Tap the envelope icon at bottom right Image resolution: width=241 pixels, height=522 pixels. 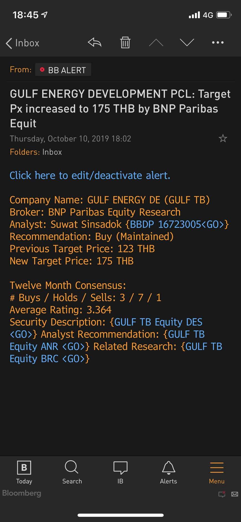coord(235,494)
